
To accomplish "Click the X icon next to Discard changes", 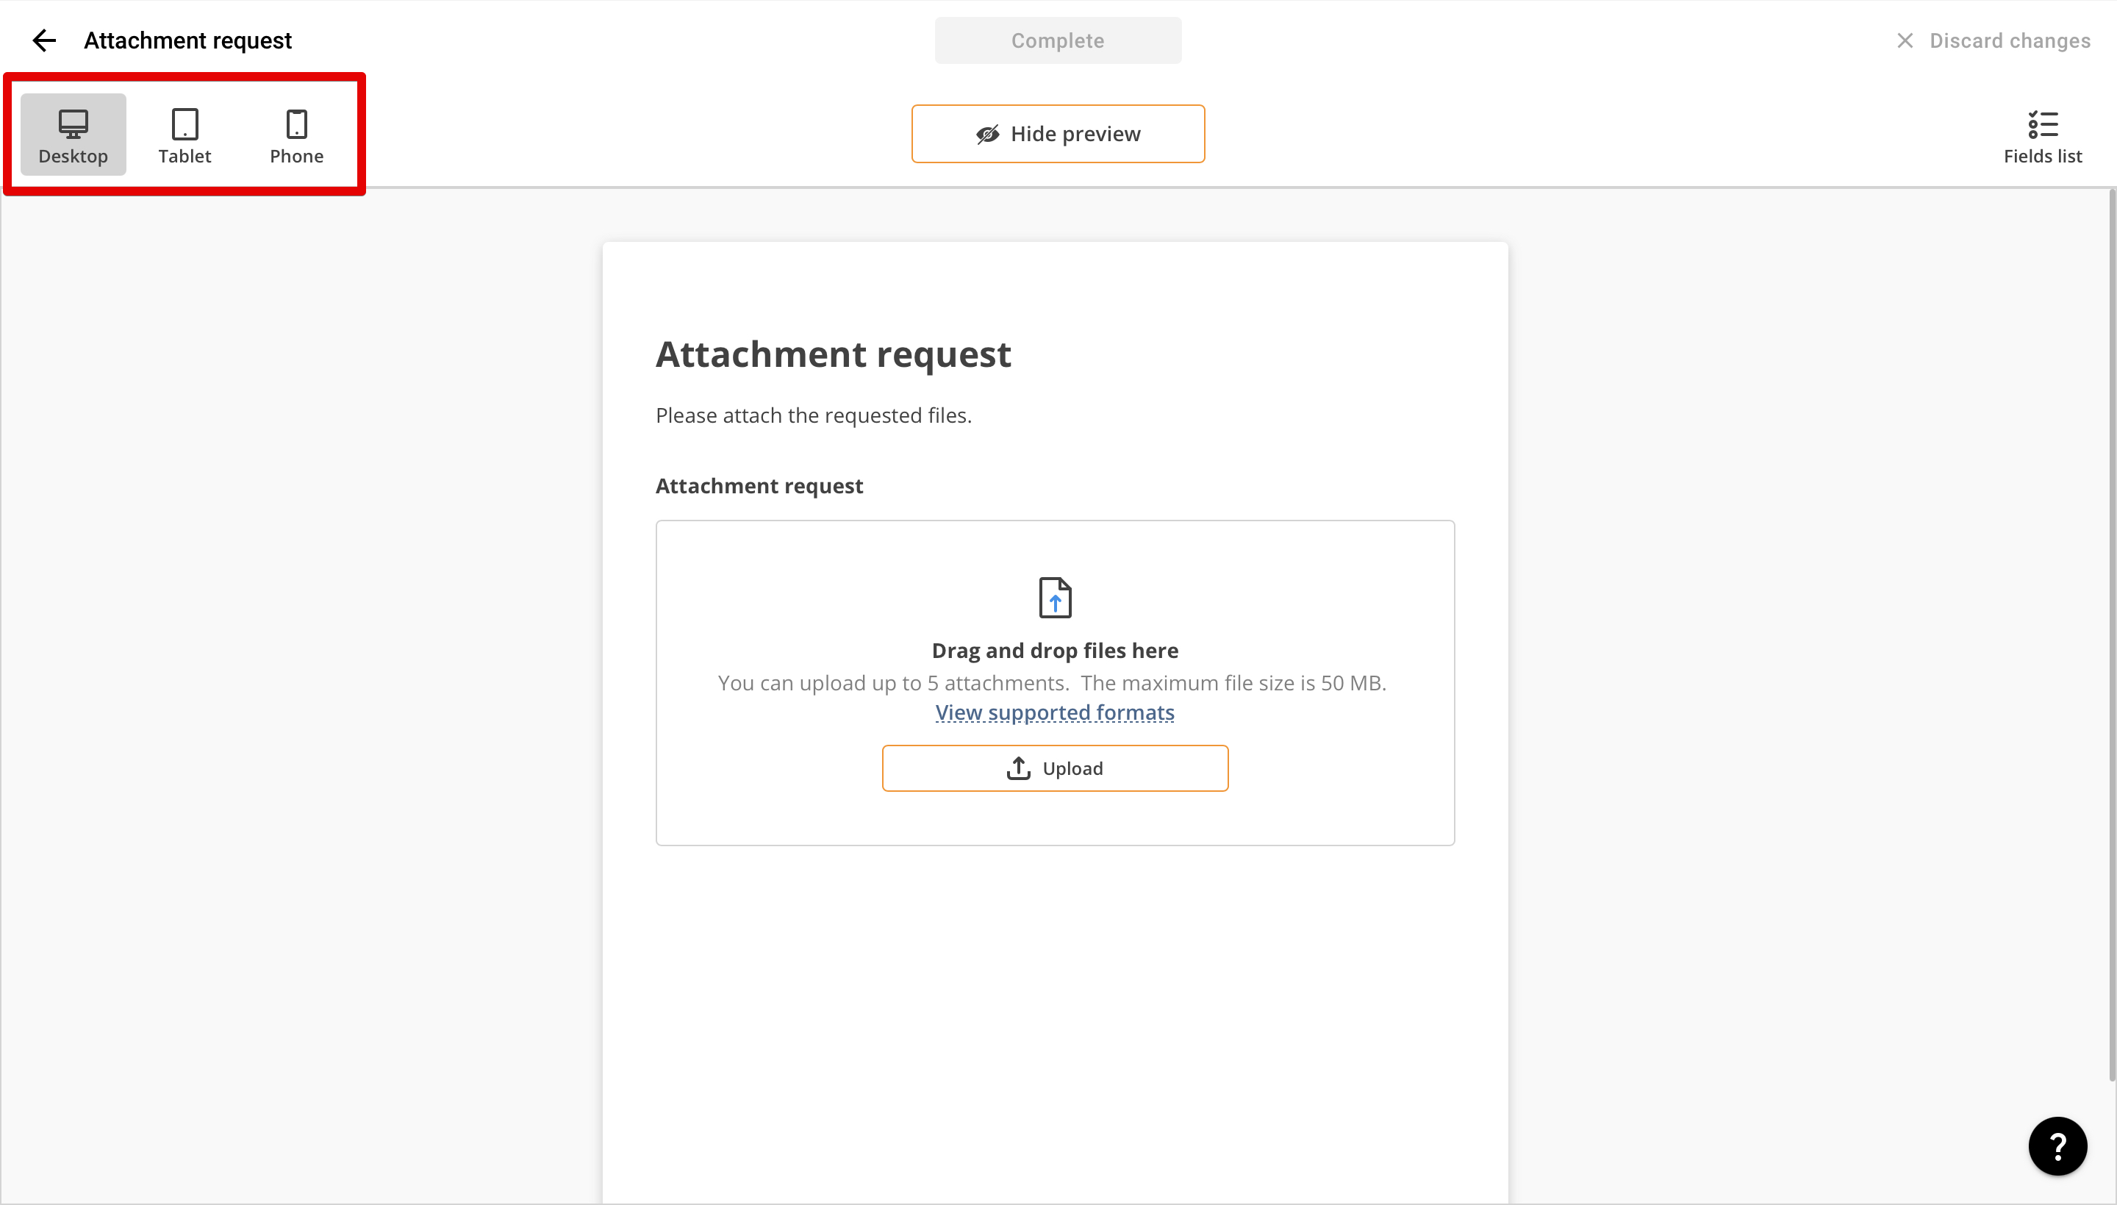I will [1905, 40].
